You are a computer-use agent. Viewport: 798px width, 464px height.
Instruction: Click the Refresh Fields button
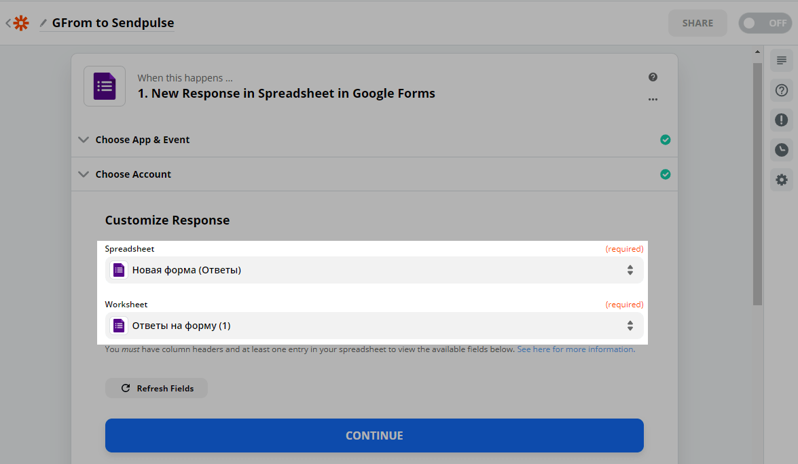click(x=156, y=388)
